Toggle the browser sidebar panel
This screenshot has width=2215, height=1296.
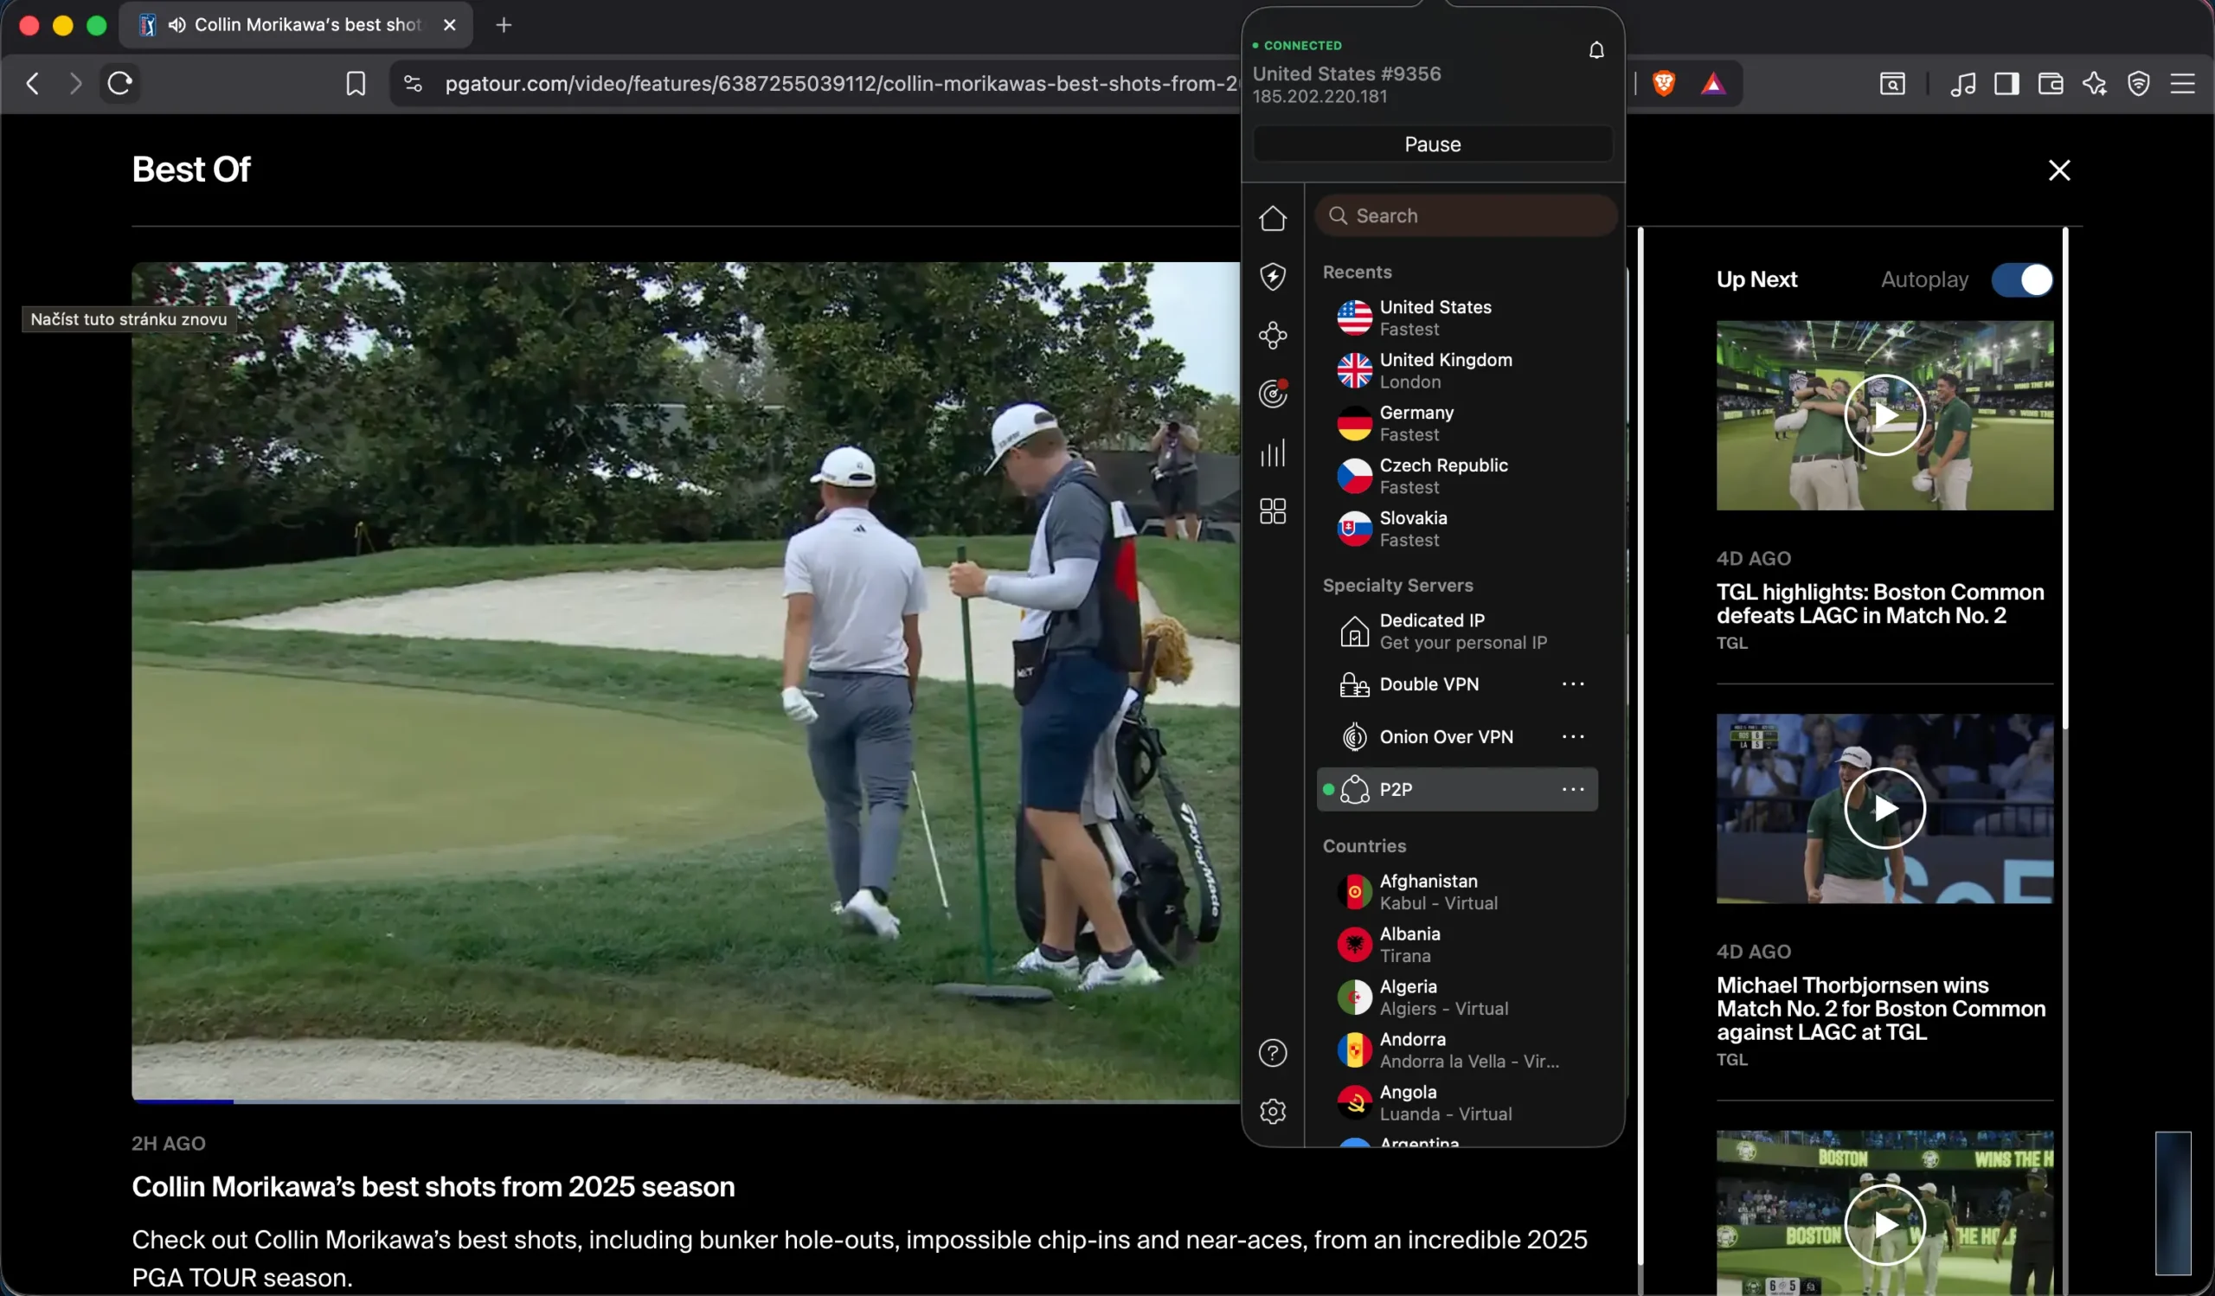click(x=2006, y=83)
